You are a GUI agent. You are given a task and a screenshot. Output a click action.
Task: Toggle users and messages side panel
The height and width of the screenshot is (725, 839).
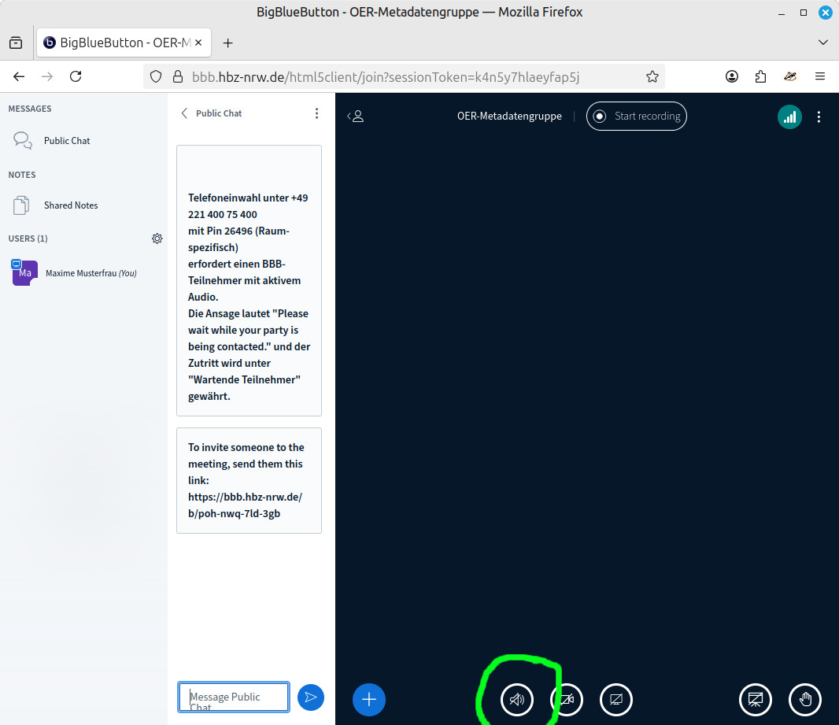356,117
